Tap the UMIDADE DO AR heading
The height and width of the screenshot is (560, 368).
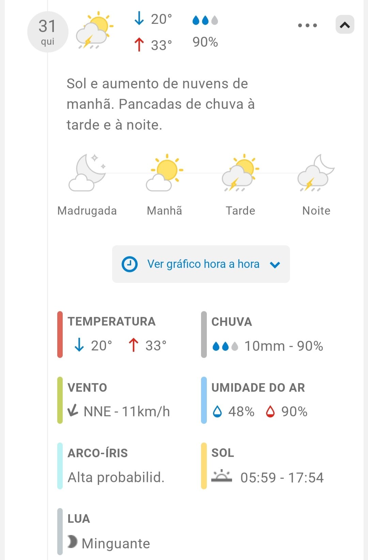pyautogui.click(x=258, y=388)
